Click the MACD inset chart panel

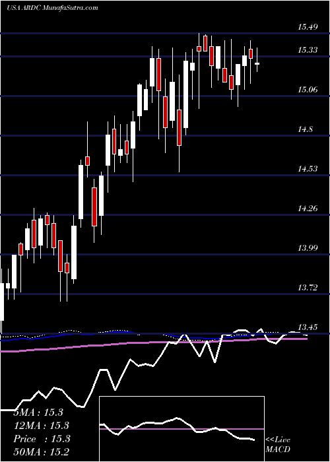(x=181, y=429)
